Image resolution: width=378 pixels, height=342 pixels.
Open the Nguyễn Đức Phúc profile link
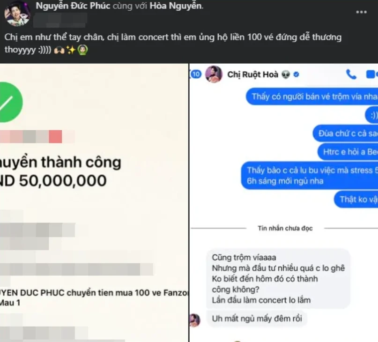73,6
